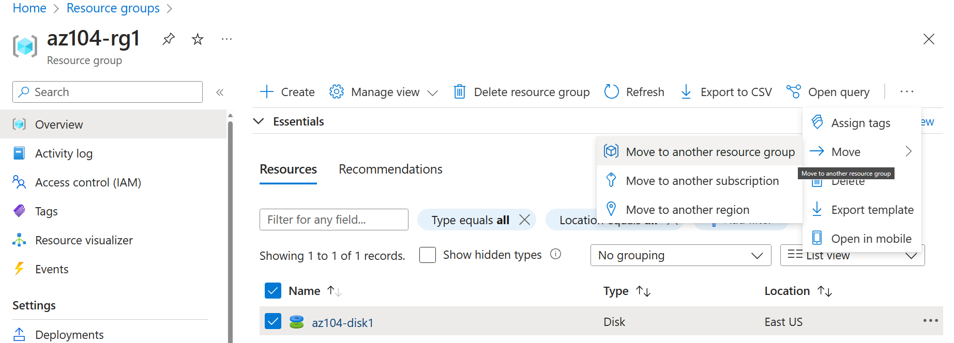Open Tags in the sidebar
The image size is (954, 343).
click(46, 211)
